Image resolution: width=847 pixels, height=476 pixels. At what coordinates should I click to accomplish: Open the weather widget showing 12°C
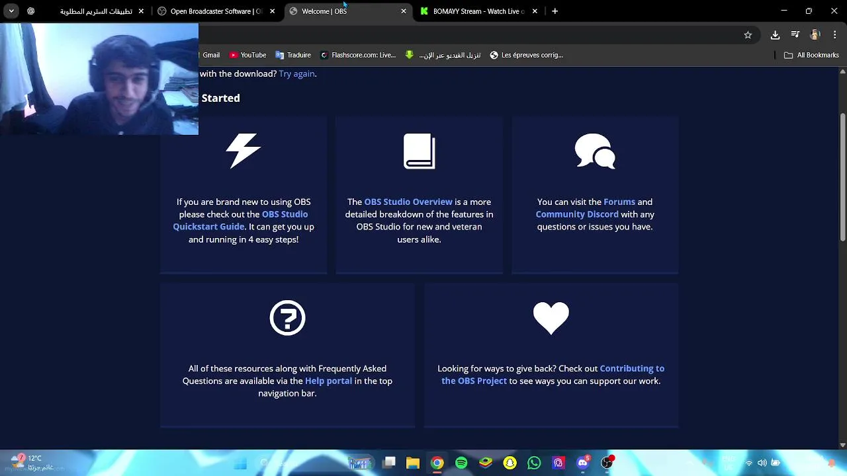point(32,462)
